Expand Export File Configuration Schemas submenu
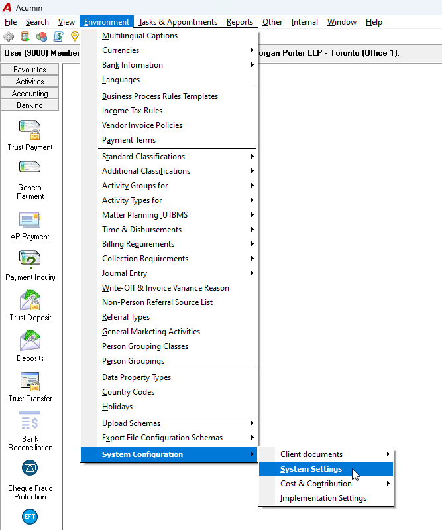 [x=169, y=438]
